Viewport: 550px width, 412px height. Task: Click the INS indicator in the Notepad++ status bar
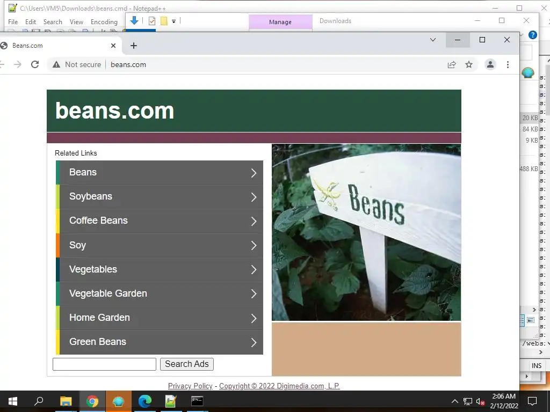537,365
